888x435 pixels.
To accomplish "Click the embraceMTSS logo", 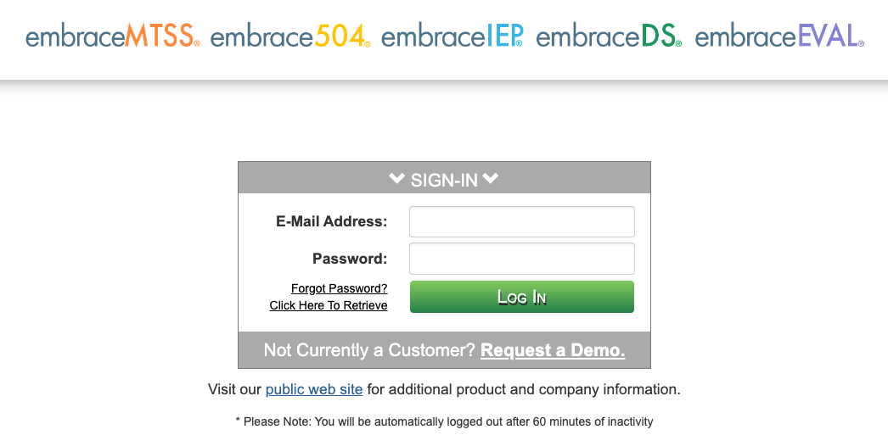I will 113,36.
